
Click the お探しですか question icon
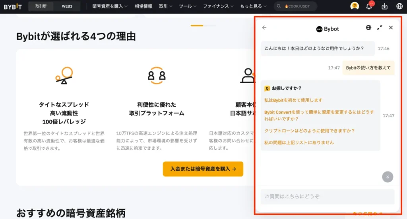[267, 88]
